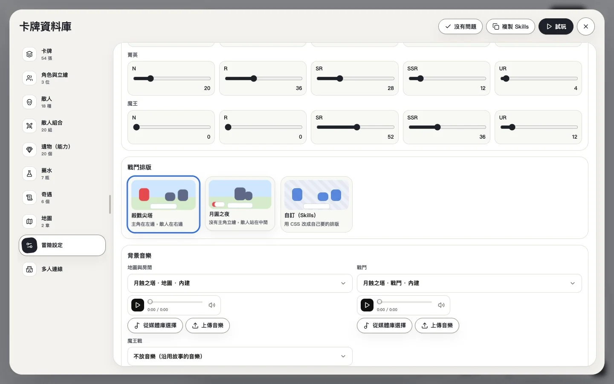
Task: Click 上傳音樂 under 戰鬥
Action: click(x=437, y=326)
